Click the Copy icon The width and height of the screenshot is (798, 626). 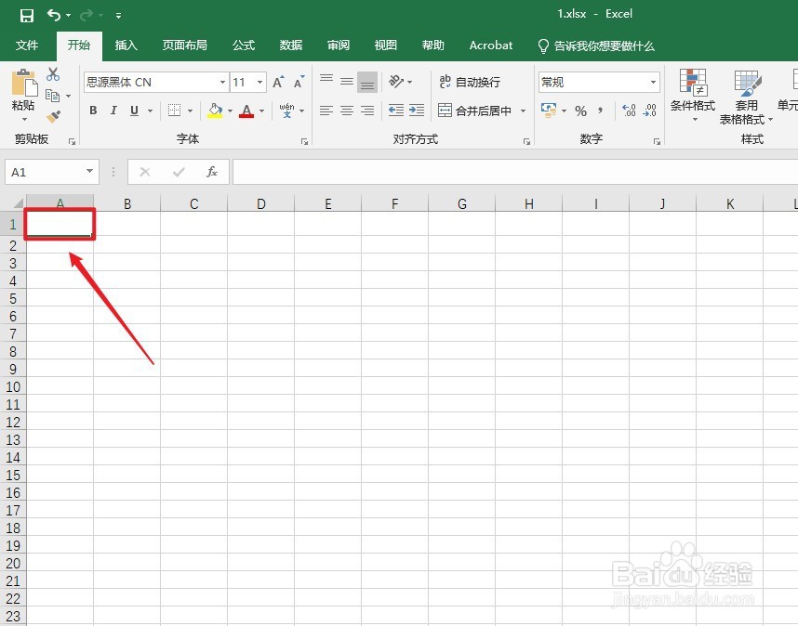click(52, 96)
